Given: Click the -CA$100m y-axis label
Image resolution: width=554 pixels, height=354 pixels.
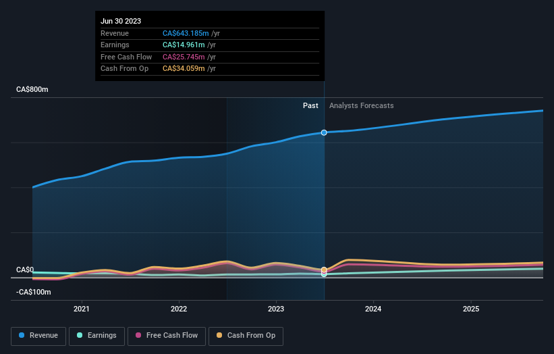Looking at the screenshot, I should point(34,292).
